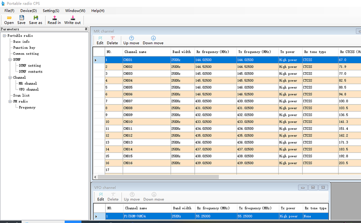Click the VFO channel Tx power header
Image resolution: width=361 pixels, height=223 pixels.
tap(291, 208)
